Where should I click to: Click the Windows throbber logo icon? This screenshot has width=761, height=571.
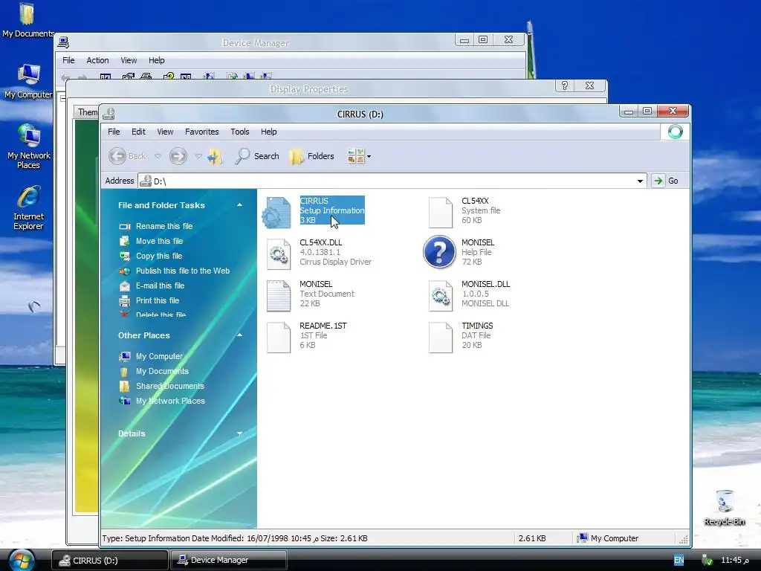pos(675,132)
